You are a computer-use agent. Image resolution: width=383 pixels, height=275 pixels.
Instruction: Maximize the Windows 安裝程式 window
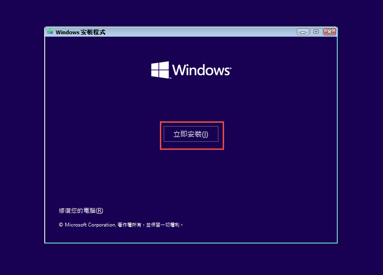coord(316,32)
